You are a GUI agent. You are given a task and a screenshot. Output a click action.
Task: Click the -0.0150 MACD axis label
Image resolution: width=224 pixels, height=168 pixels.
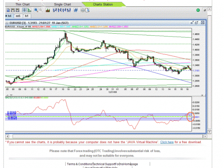(196, 128)
